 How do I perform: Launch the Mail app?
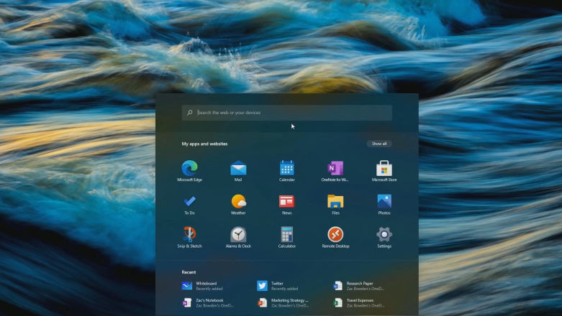click(x=238, y=171)
